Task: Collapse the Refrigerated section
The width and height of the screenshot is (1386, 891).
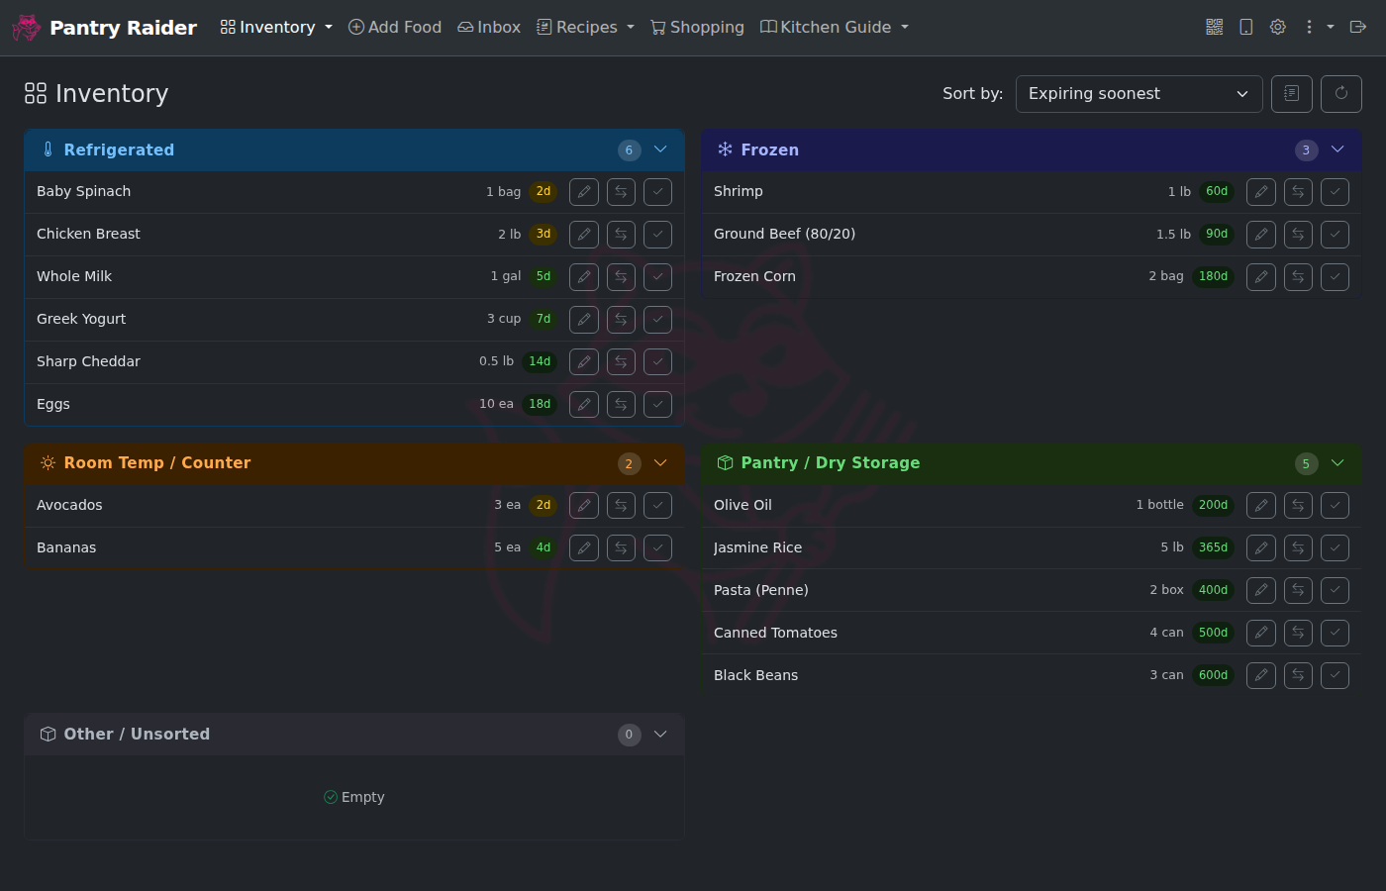Action: (660, 149)
